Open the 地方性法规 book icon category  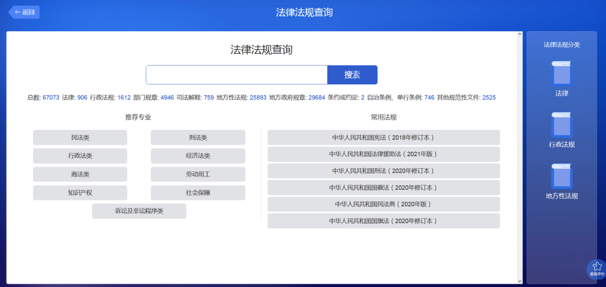[x=561, y=176]
